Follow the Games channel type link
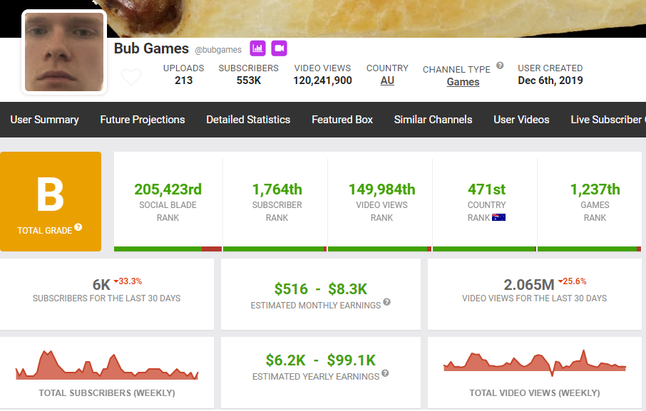Image resolution: width=646 pixels, height=411 pixels. pyautogui.click(x=463, y=82)
